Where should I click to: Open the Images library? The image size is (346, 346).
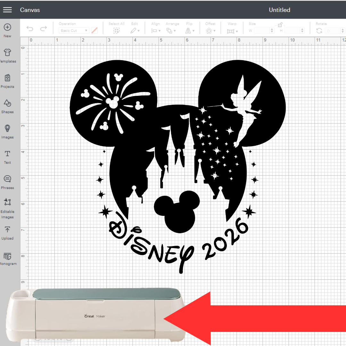click(7, 132)
